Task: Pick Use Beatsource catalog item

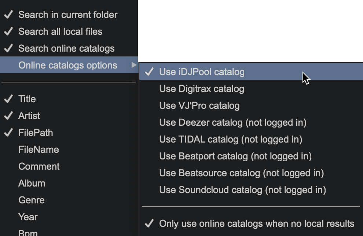Action: tap(241, 173)
